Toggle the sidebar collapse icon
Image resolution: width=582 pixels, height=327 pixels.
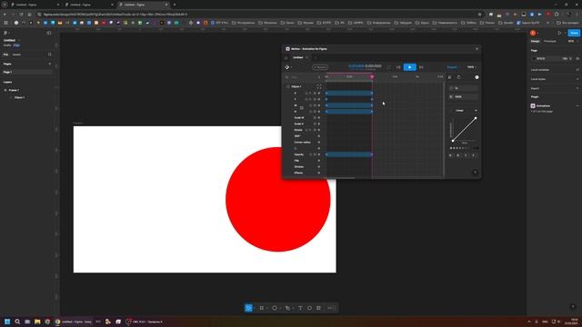(49, 33)
